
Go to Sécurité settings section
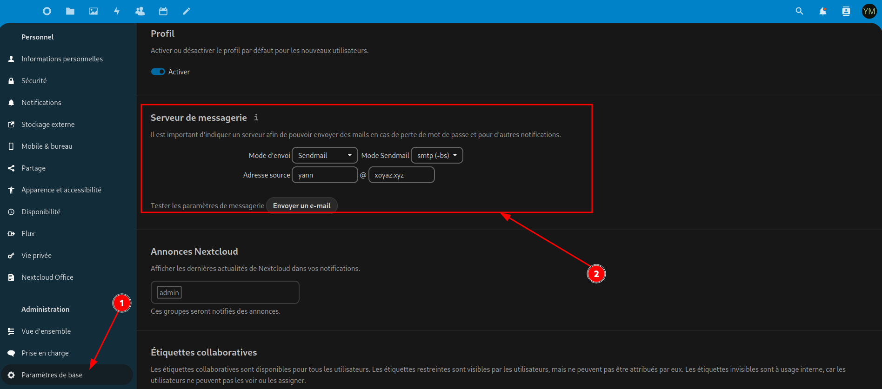34,81
